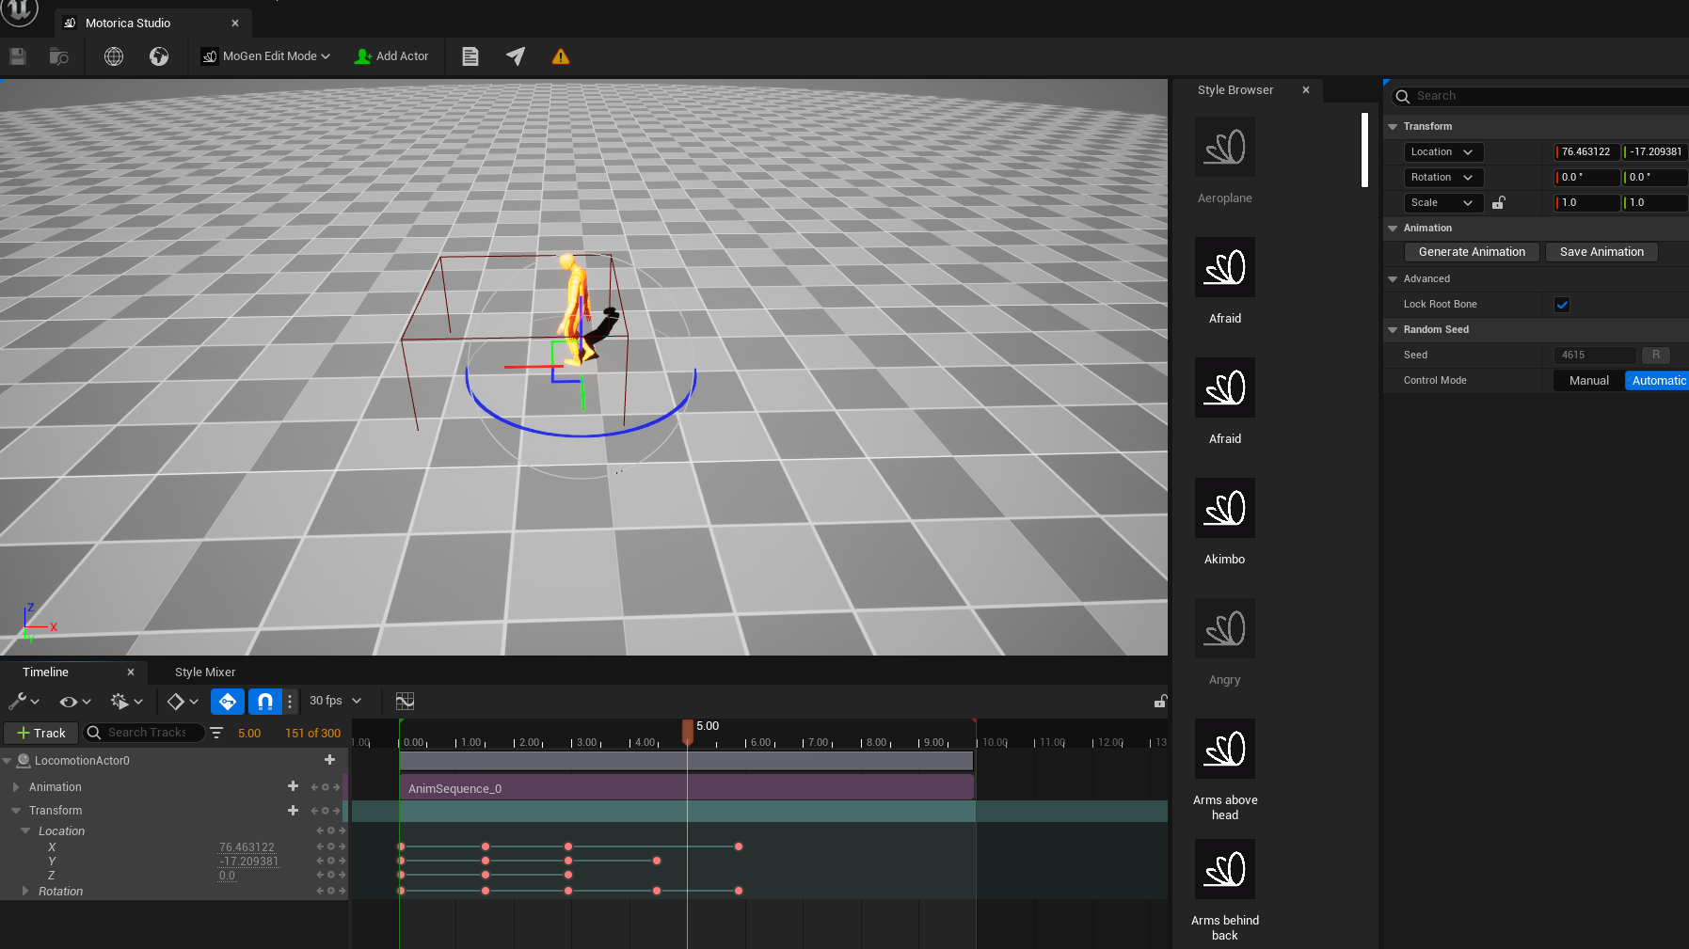Click the R randomize seed button
Screen dimensions: 1689x949
pos(1656,356)
